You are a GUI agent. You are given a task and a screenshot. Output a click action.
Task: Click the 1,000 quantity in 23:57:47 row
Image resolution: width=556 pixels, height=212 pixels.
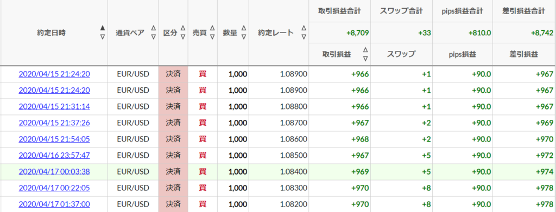point(238,156)
